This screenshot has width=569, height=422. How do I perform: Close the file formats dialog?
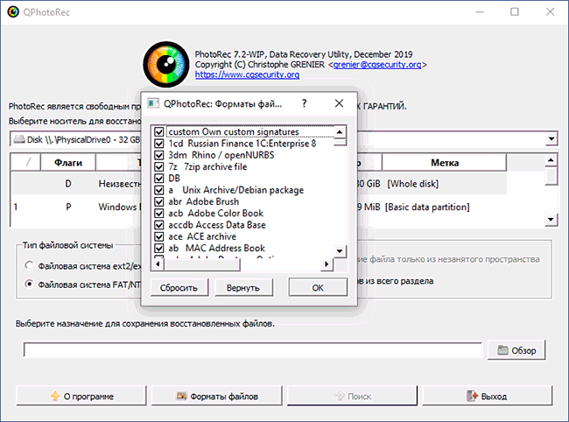339,103
